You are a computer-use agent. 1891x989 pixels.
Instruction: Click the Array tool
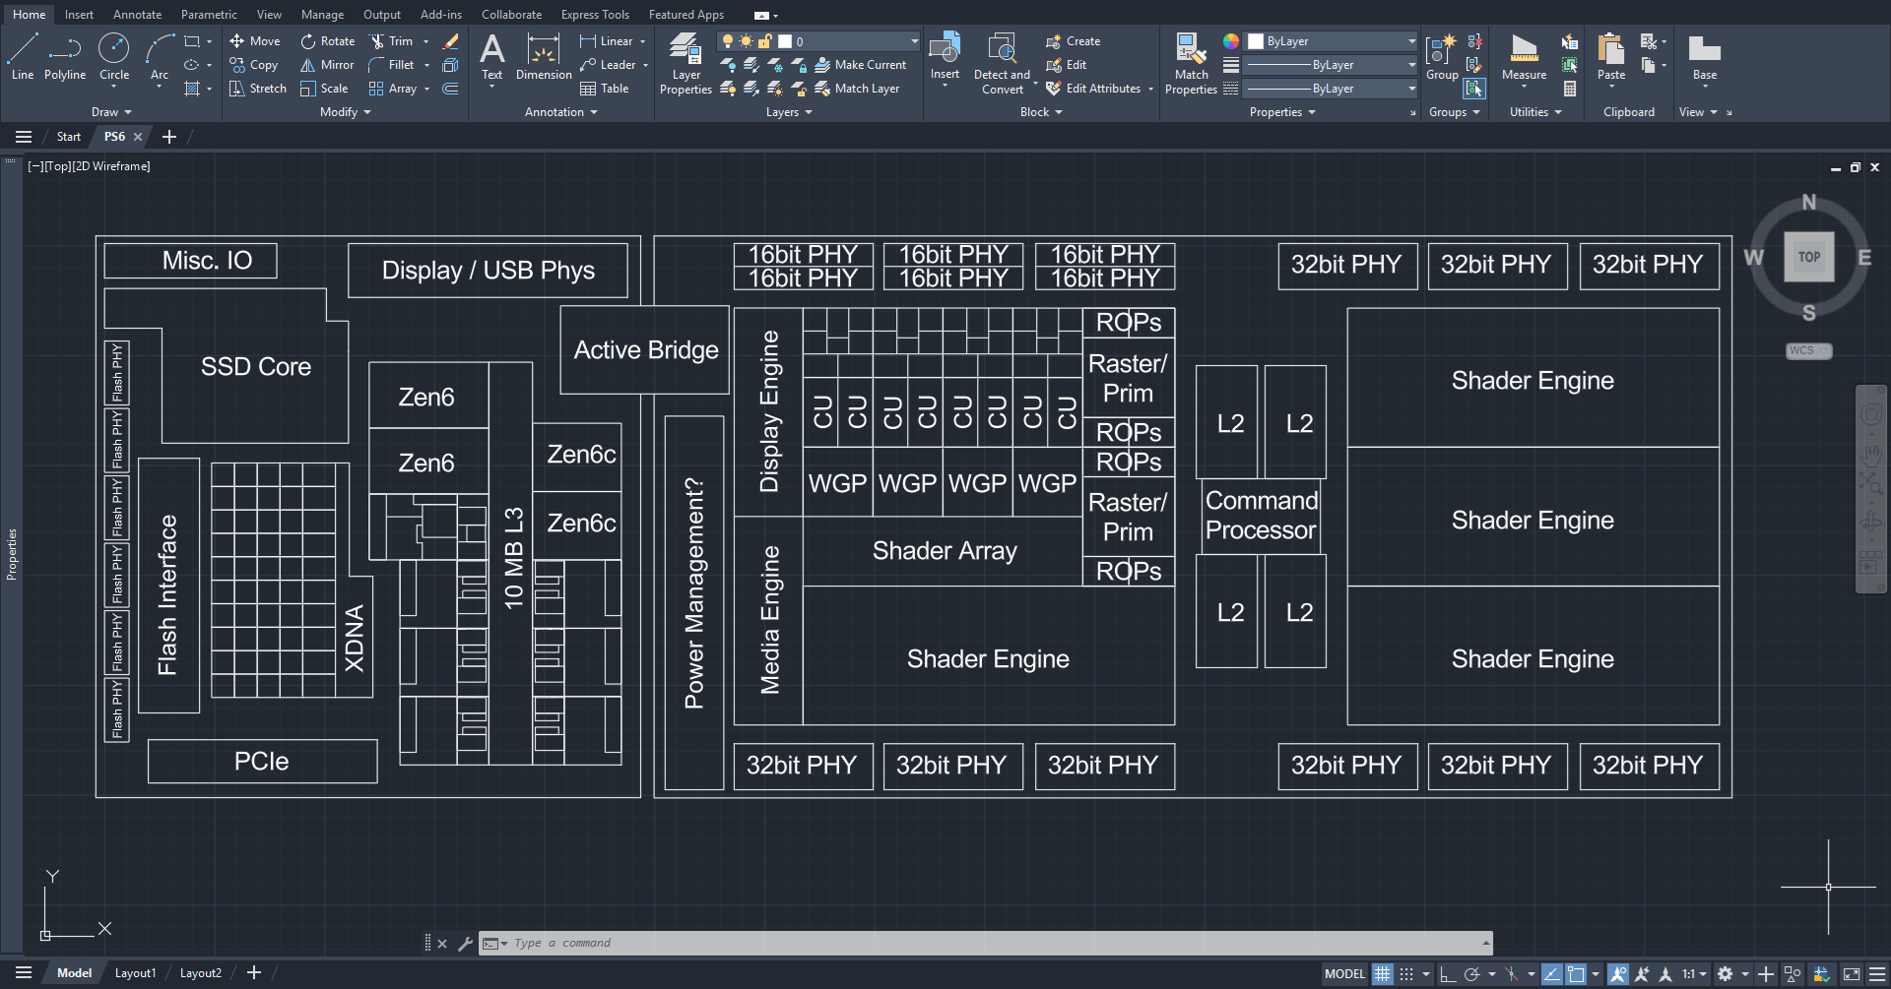coord(393,89)
